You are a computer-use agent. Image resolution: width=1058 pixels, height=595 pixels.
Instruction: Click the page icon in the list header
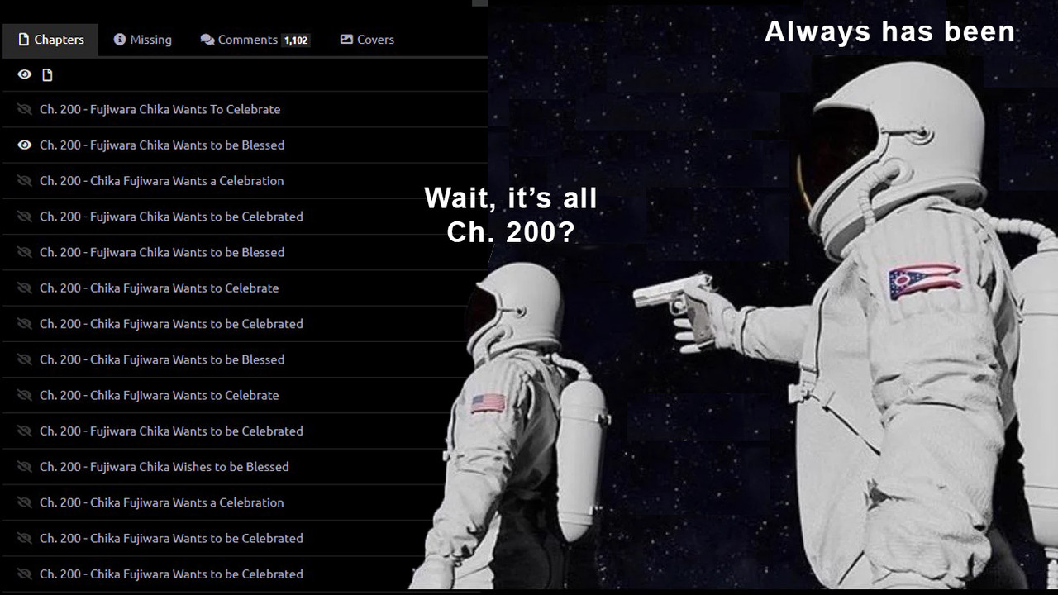click(47, 75)
